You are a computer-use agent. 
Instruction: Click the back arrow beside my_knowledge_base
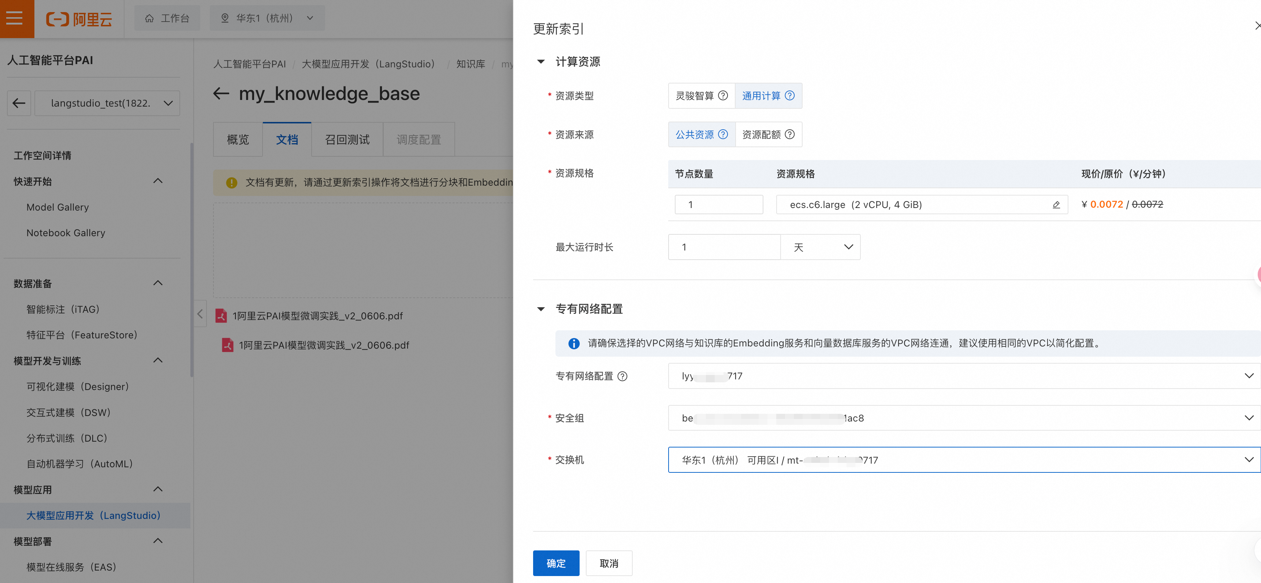click(x=221, y=93)
